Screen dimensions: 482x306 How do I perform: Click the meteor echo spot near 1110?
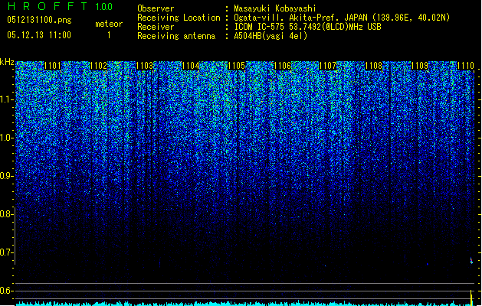(471, 261)
